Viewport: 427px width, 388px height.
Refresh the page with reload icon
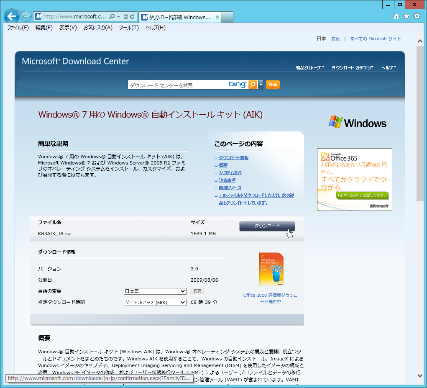click(x=132, y=16)
